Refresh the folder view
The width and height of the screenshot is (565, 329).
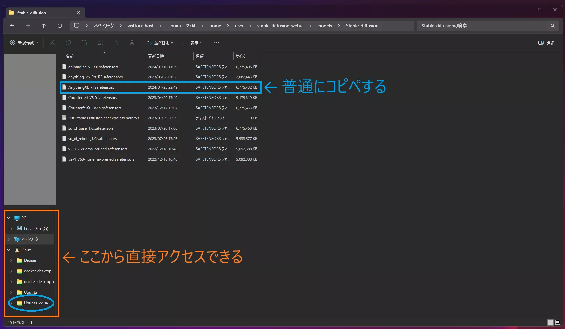tap(60, 26)
